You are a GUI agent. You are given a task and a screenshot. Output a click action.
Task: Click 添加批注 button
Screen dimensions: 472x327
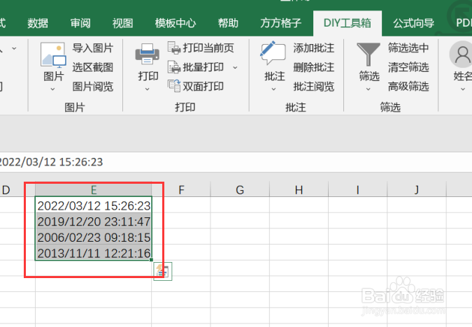coord(314,48)
